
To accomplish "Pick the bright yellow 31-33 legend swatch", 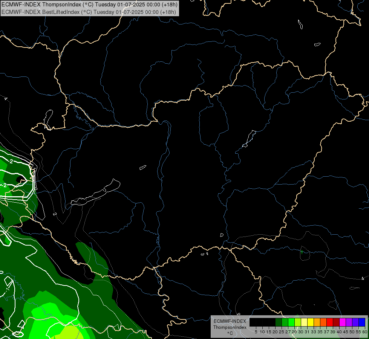I will click(311, 322).
